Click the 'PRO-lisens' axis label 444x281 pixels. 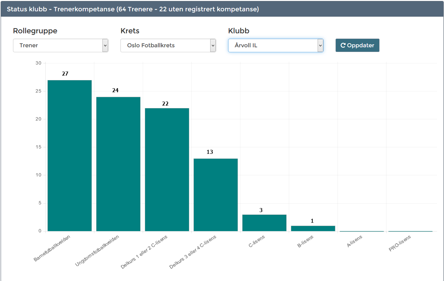400,243
